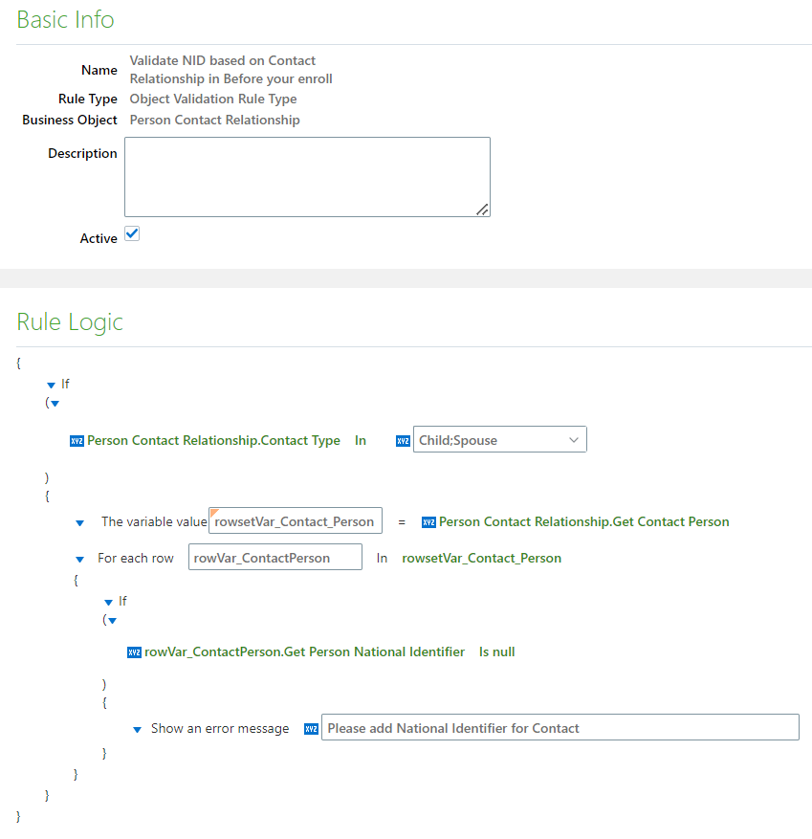The image size is (812, 839).
Task: Click the XYZ icon before Get Contact Person
Action: [x=428, y=521]
